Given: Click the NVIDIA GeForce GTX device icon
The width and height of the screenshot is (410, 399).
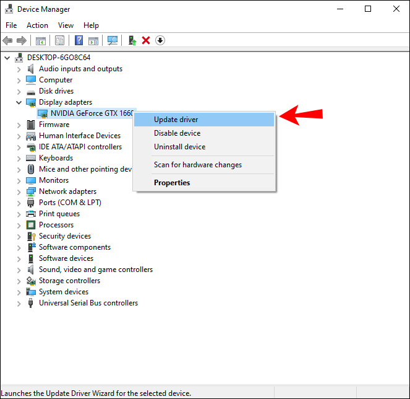Looking at the screenshot, I should coord(43,114).
